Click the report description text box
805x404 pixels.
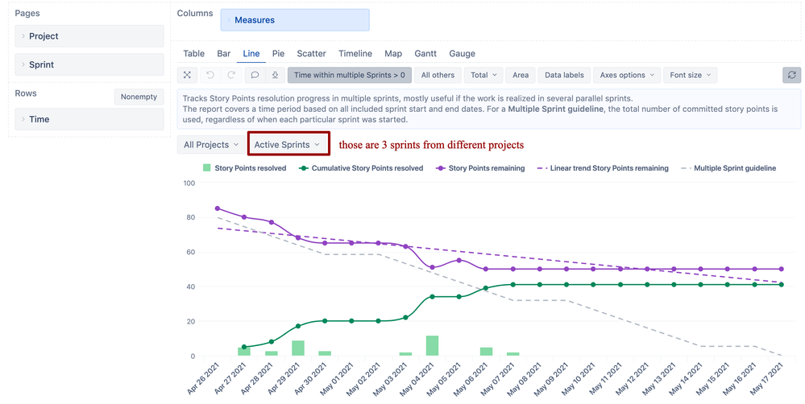tap(489, 109)
